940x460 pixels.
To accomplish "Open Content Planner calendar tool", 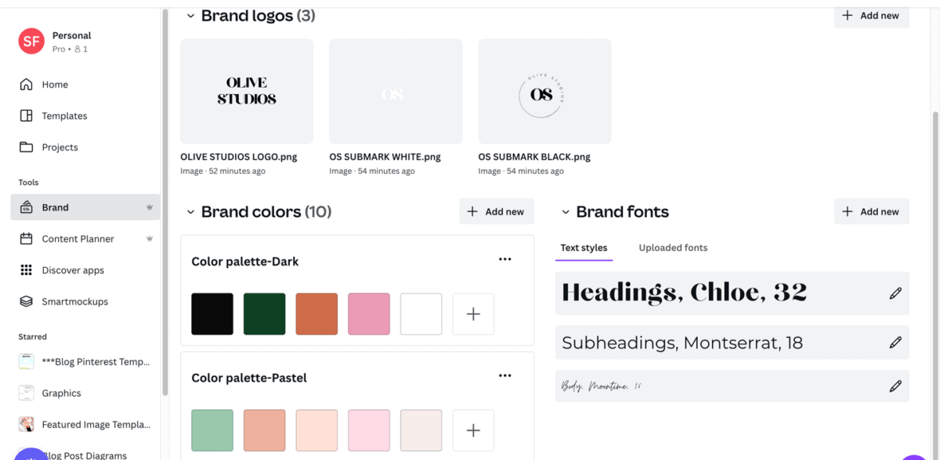I will coord(85,239).
